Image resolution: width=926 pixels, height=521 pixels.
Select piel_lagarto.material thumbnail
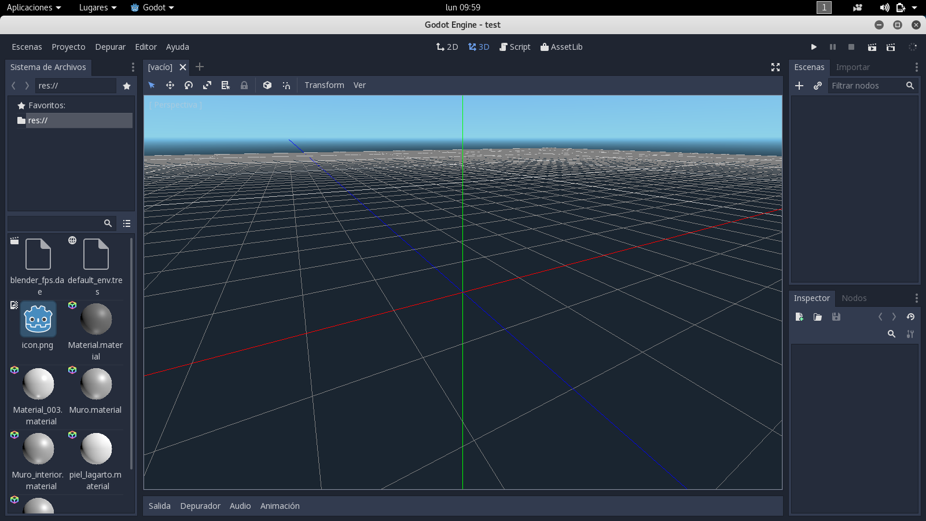coord(96,449)
